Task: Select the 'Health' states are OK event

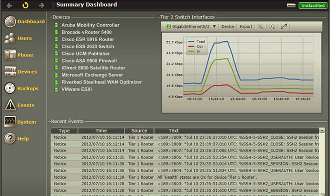Action: 185,177
